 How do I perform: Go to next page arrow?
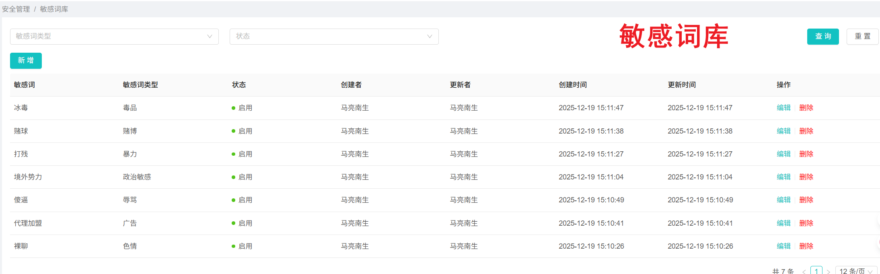point(829,271)
